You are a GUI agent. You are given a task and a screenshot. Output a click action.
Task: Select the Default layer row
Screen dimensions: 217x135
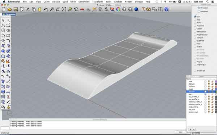coord(201,84)
